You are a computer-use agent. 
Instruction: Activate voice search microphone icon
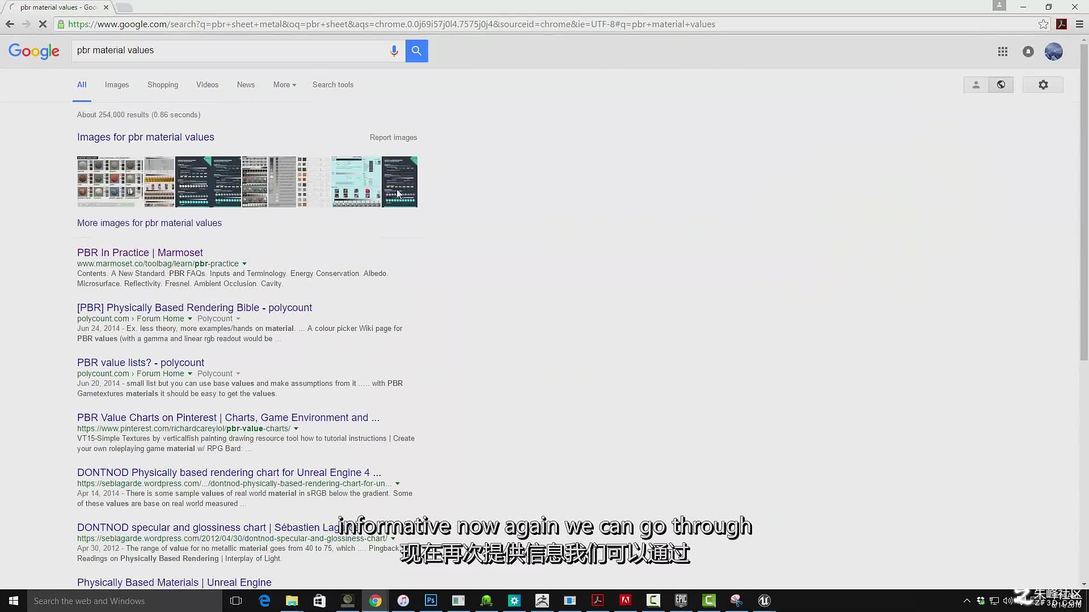[x=394, y=51]
